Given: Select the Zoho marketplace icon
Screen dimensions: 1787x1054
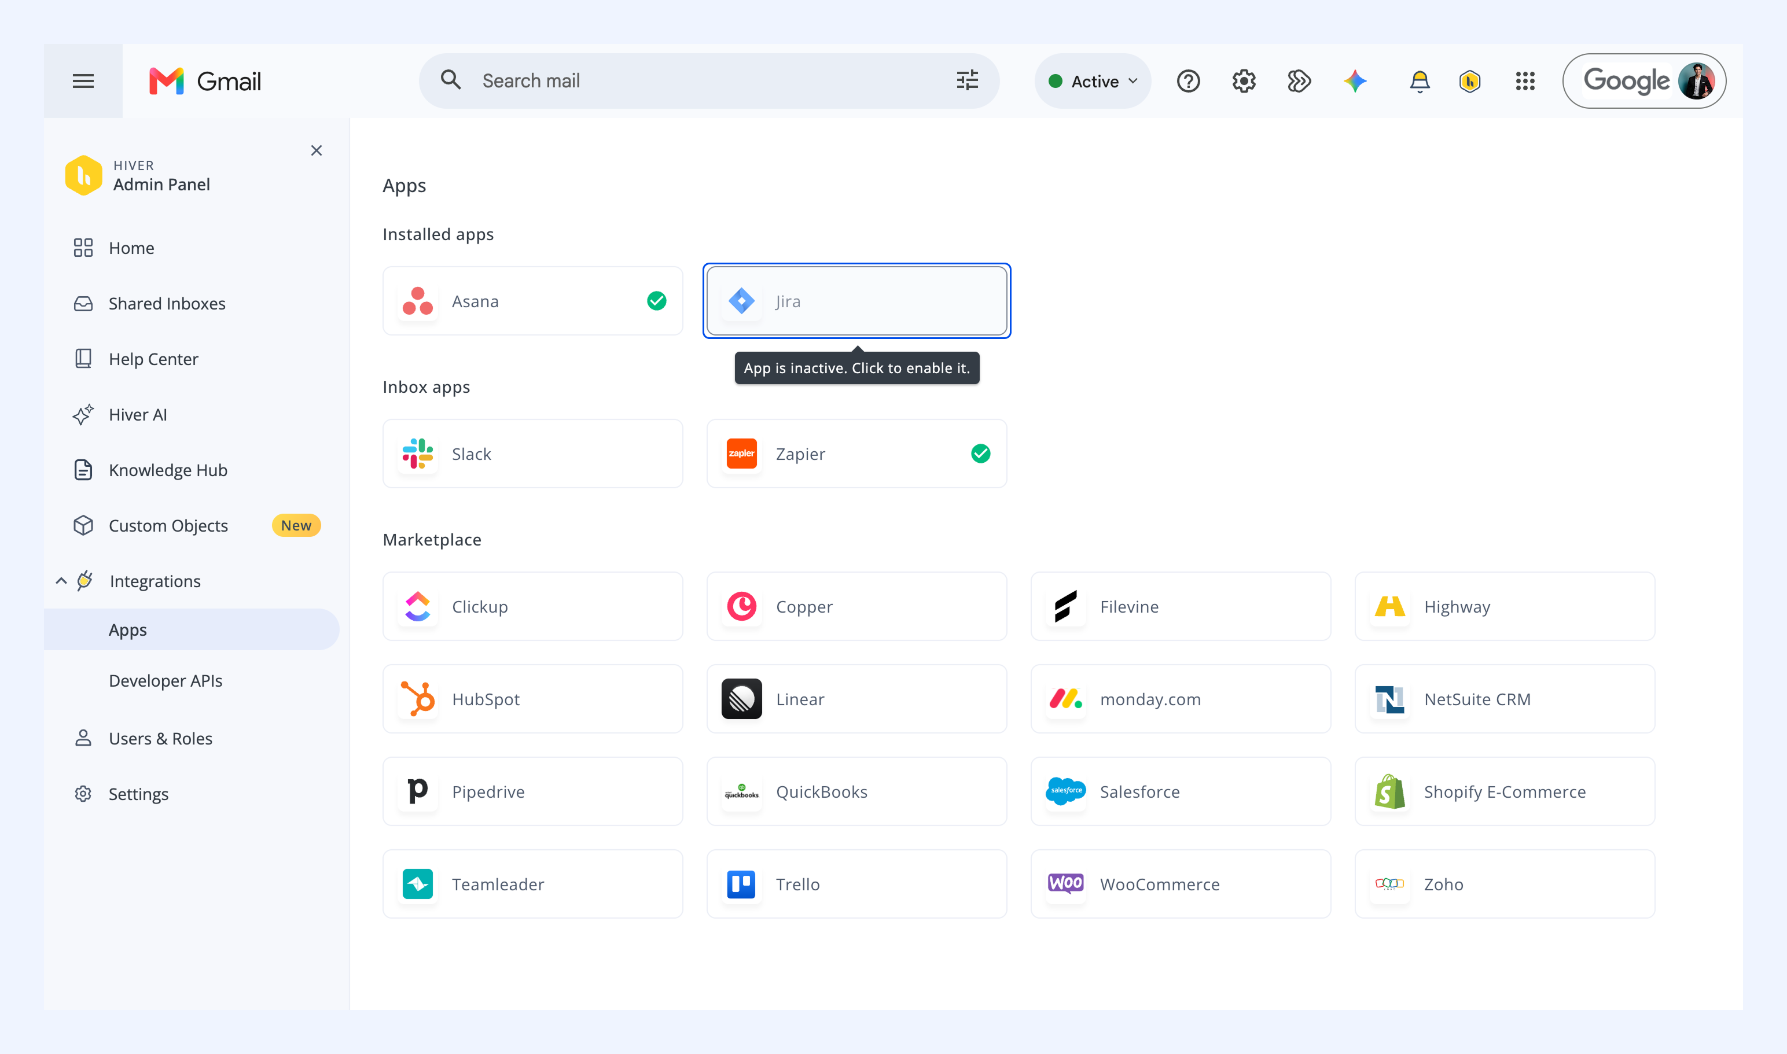Looking at the screenshot, I should 1390,885.
